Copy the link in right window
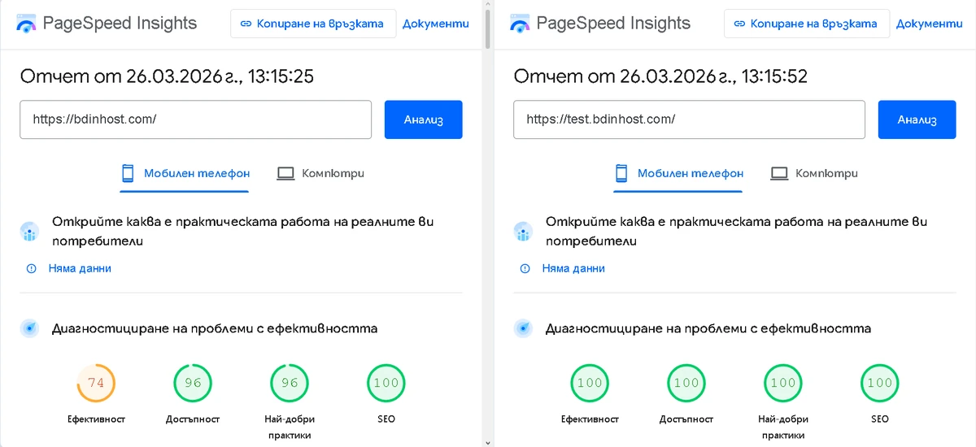The width and height of the screenshot is (976, 447). [x=807, y=24]
